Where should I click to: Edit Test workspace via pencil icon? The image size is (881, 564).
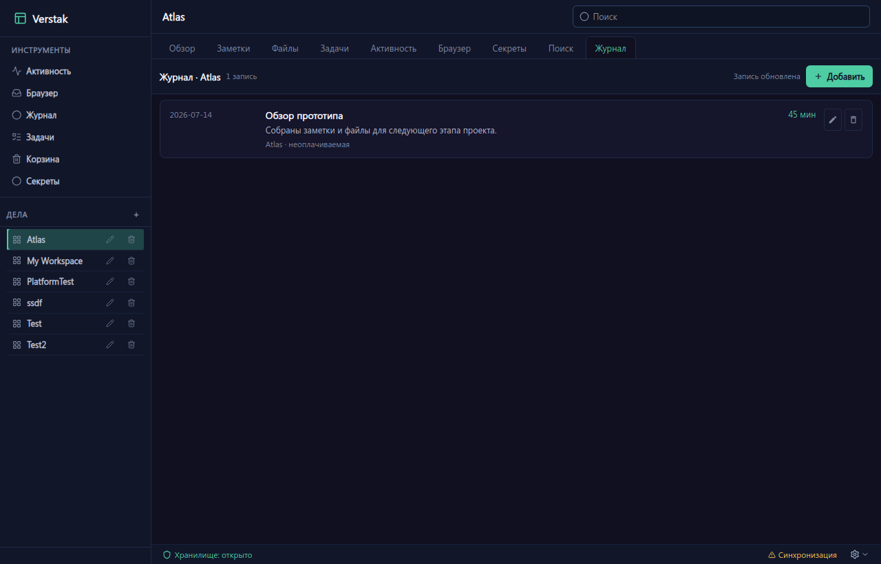[110, 323]
